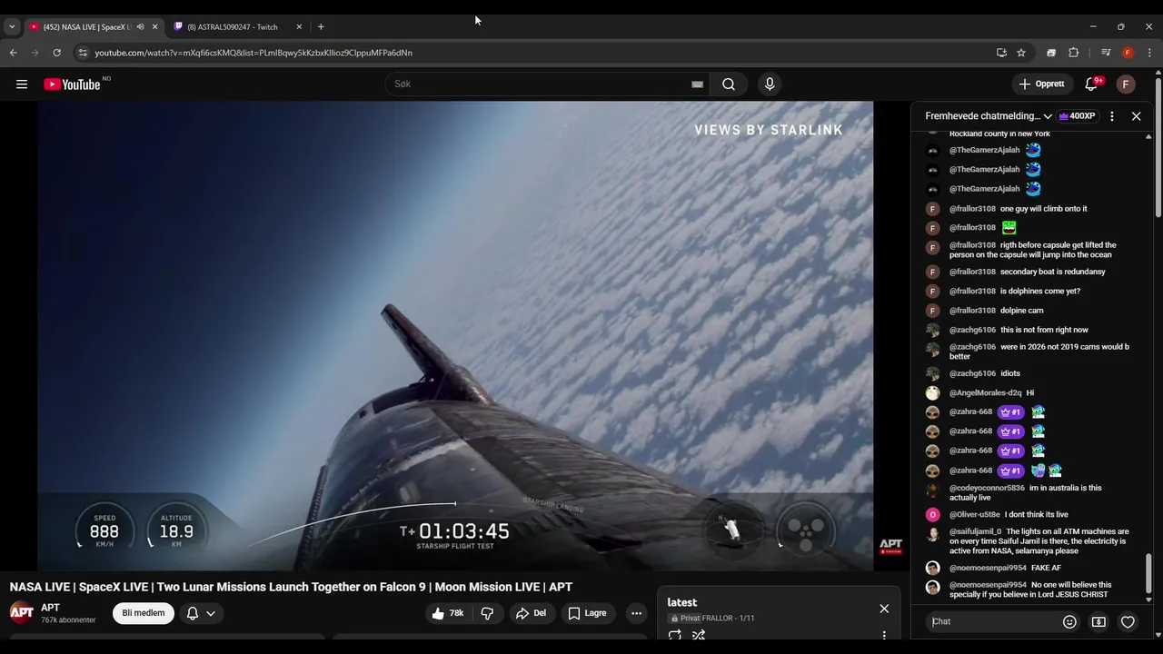Click the 'FAKE AF' chat message
The image size is (1163, 654).
1046,568
